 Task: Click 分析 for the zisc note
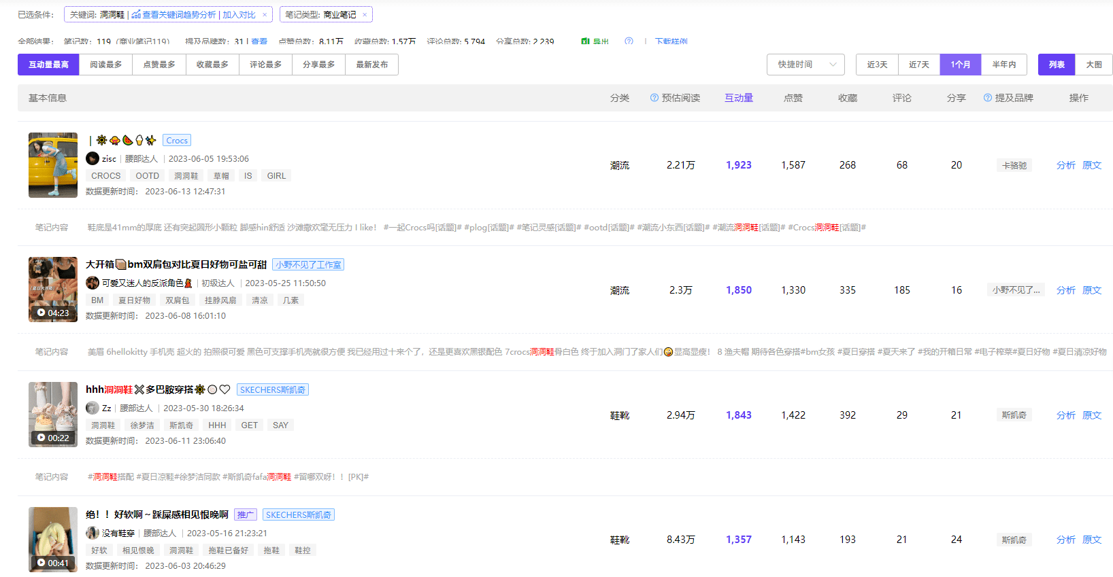click(x=1066, y=165)
